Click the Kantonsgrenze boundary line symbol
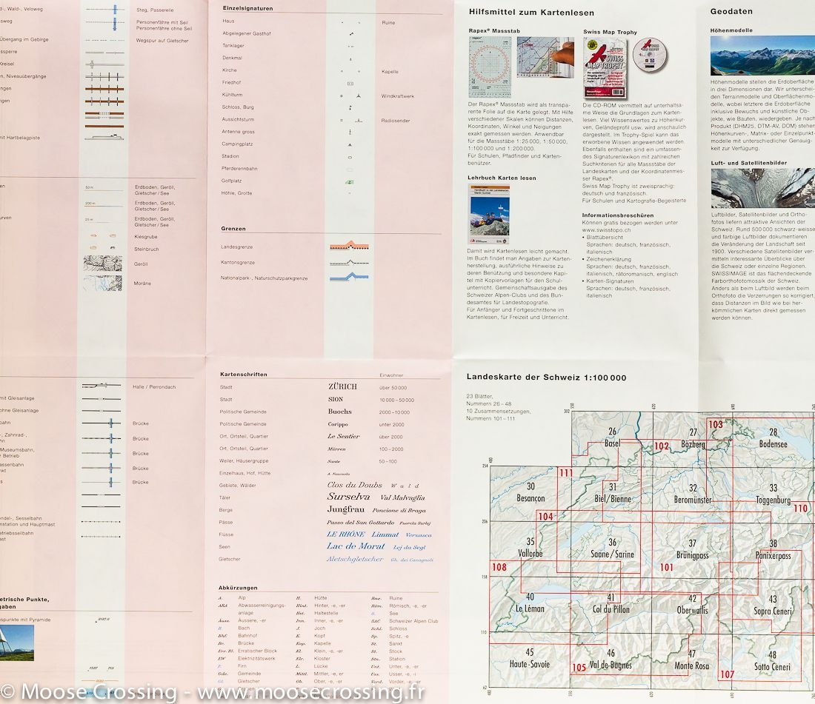815x704 pixels. click(349, 262)
